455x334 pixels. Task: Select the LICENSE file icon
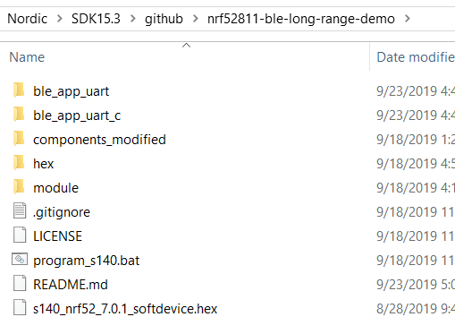pyautogui.click(x=20, y=236)
